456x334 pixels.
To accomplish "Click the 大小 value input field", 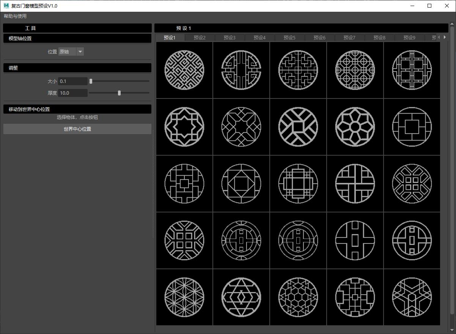I will point(72,81).
